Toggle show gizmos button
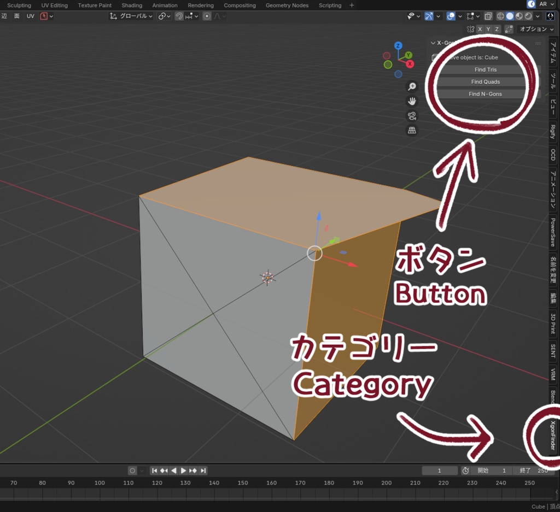This screenshot has height=512, width=560. 429,16
